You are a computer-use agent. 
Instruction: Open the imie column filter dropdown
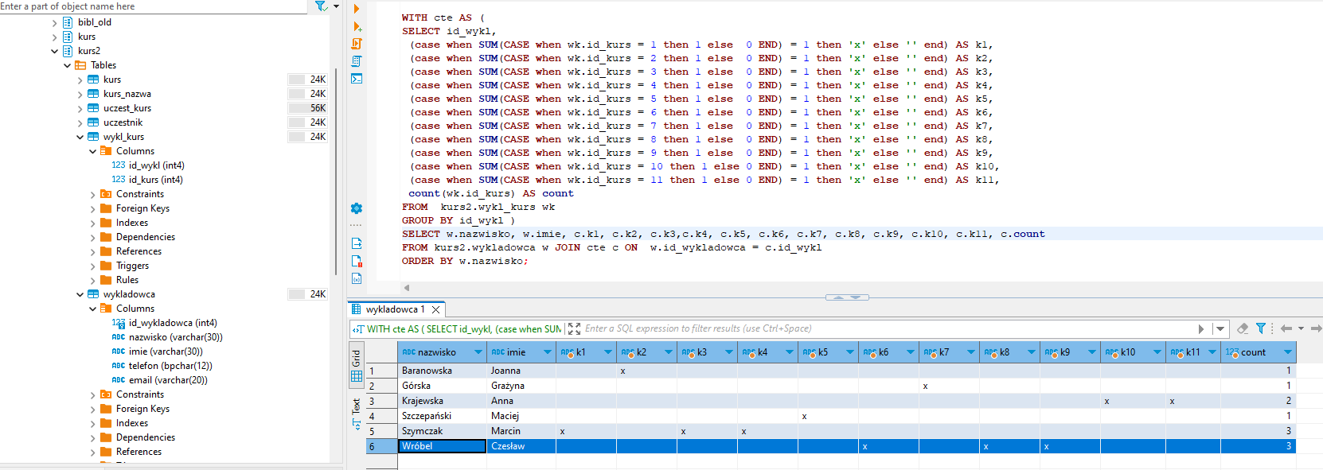pos(548,352)
